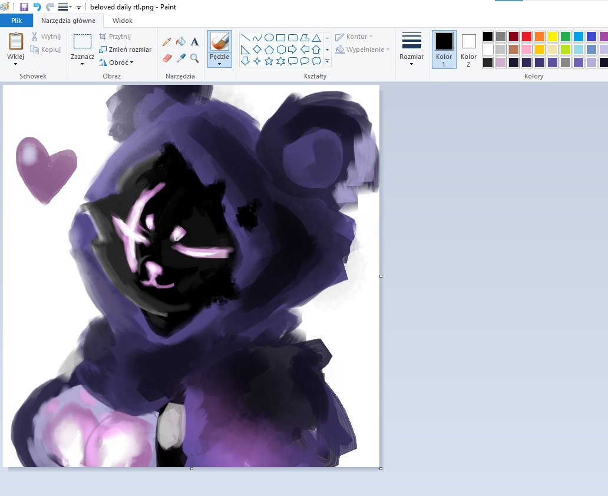Choose the Oval shape
This screenshot has height=496, width=608.
click(269, 38)
